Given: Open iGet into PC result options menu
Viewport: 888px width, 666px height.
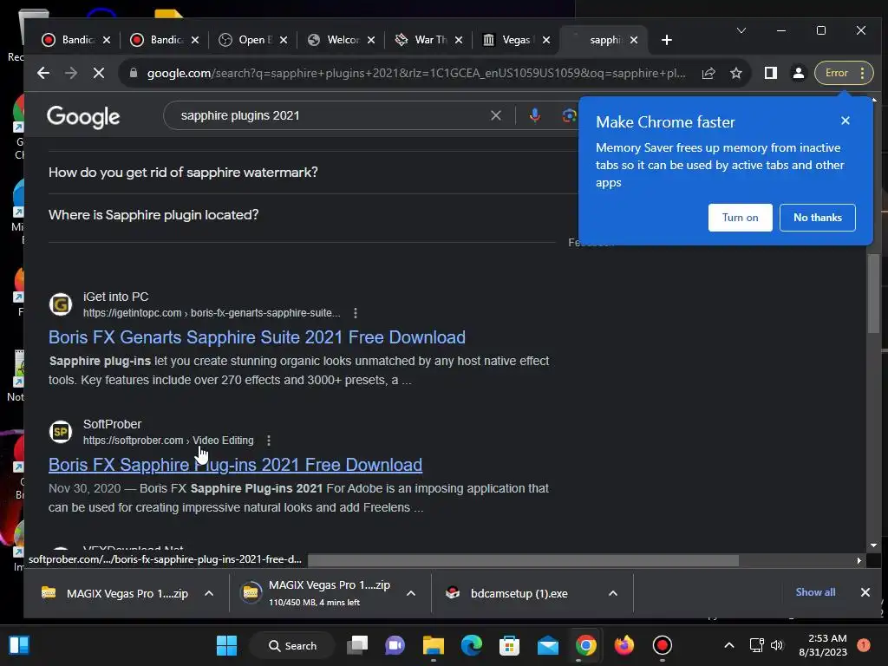Looking at the screenshot, I should [355, 313].
